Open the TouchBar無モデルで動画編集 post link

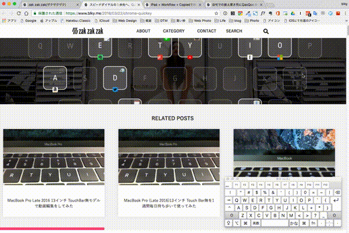(54, 203)
